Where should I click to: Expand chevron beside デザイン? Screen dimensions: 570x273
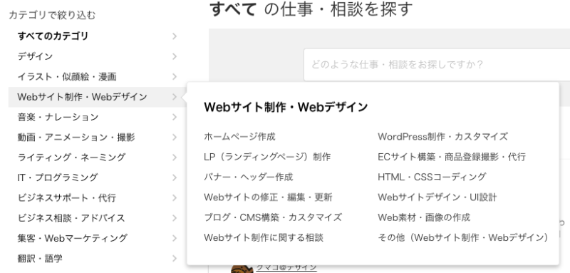pyautogui.click(x=175, y=56)
